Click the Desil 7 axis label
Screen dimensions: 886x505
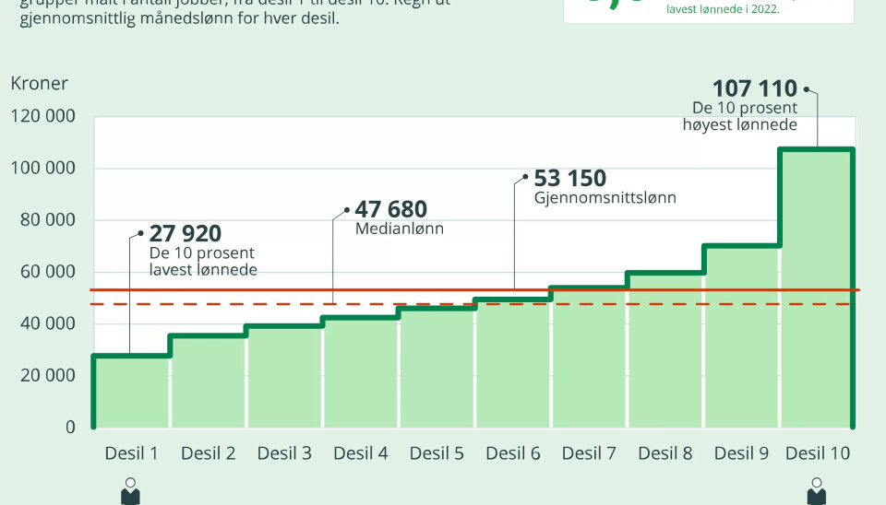(589, 453)
